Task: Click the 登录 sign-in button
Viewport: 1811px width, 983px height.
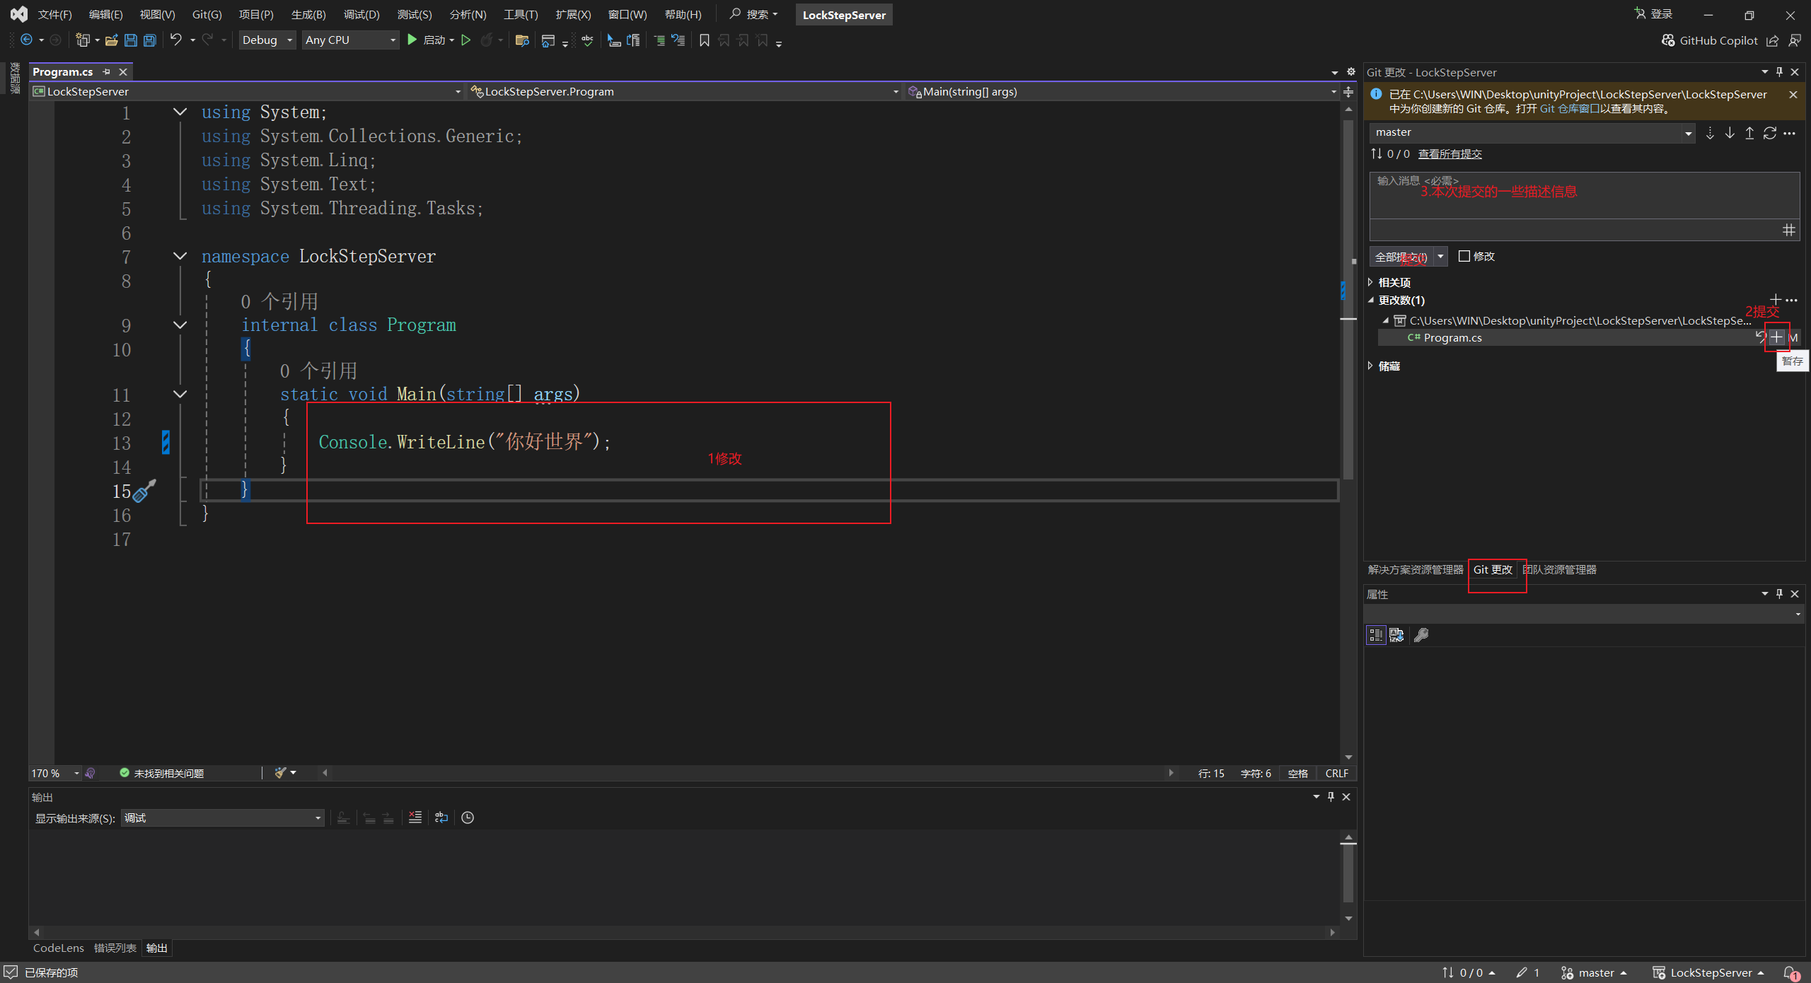Action: click(1655, 14)
